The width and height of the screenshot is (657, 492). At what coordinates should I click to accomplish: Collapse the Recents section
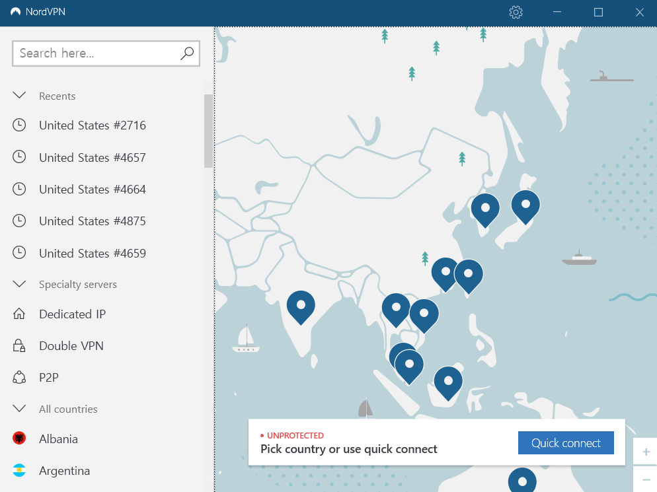coord(19,96)
